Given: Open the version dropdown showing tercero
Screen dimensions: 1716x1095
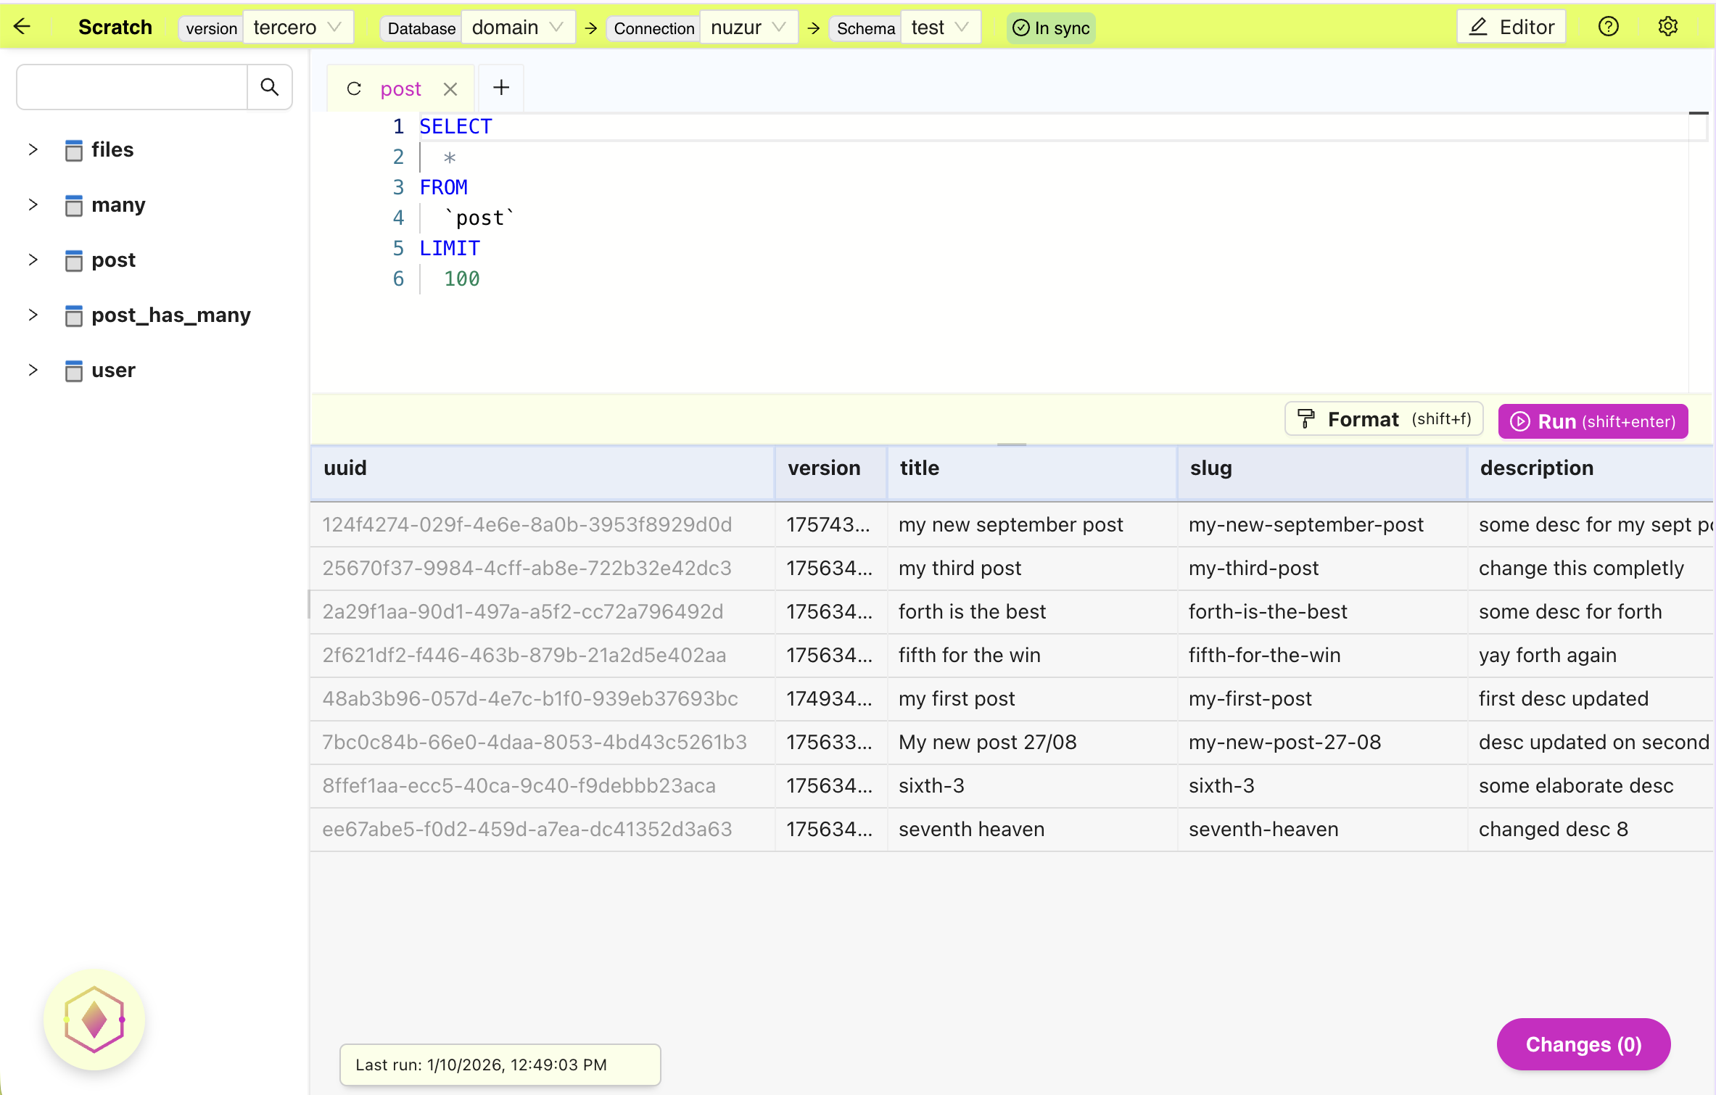Looking at the screenshot, I should coord(298,27).
